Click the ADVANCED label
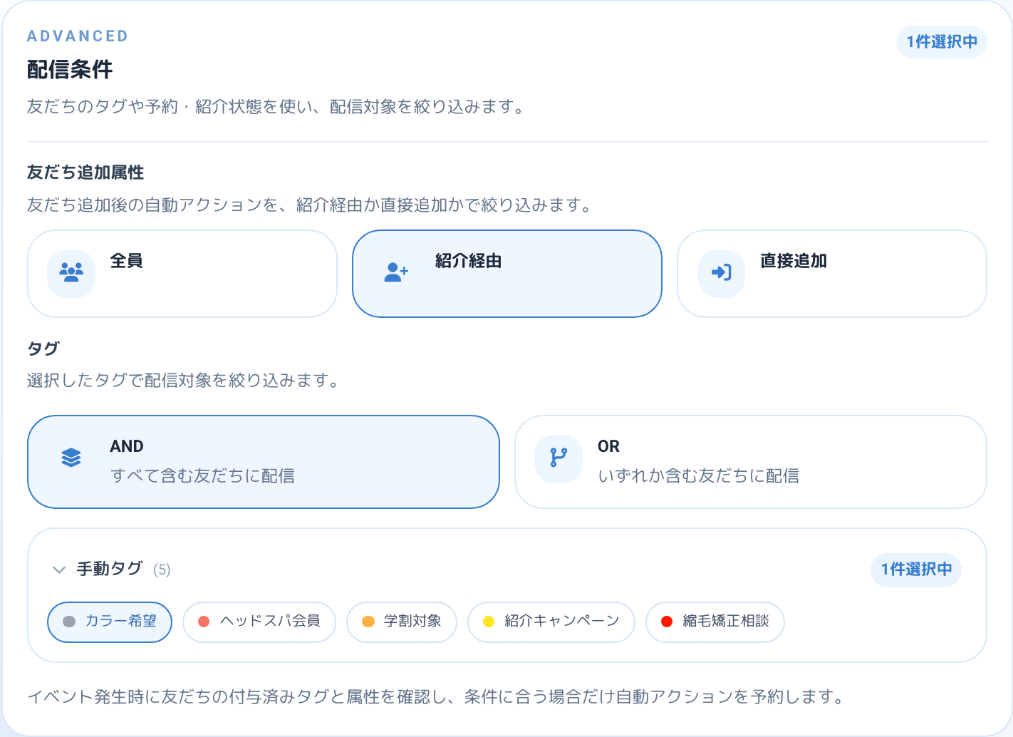Screen dimensions: 1013x737 pyautogui.click(x=78, y=36)
